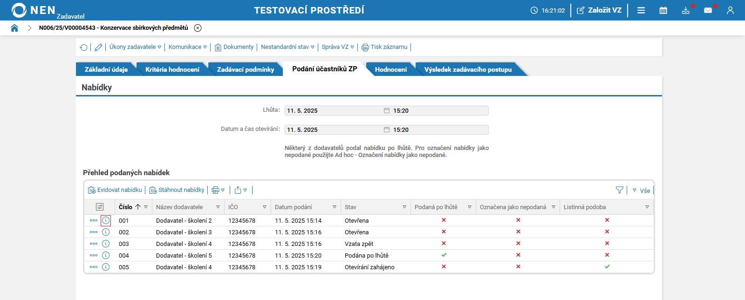Open row actions dots for offer 001
Screen dimensions: 745x300
coord(94,220)
